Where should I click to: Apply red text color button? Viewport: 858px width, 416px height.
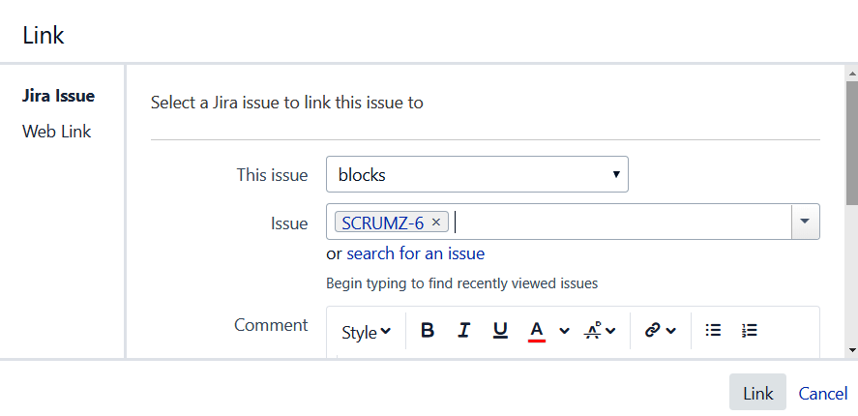tap(537, 330)
